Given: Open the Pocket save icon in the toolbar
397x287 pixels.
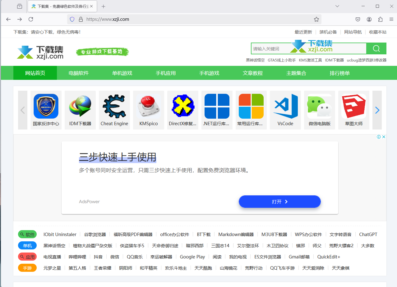Looking at the screenshot, I should tap(358, 19).
